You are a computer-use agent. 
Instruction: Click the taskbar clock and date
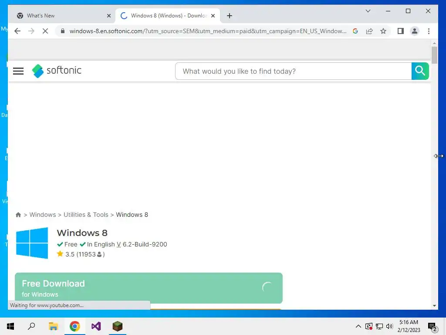[x=409, y=326]
